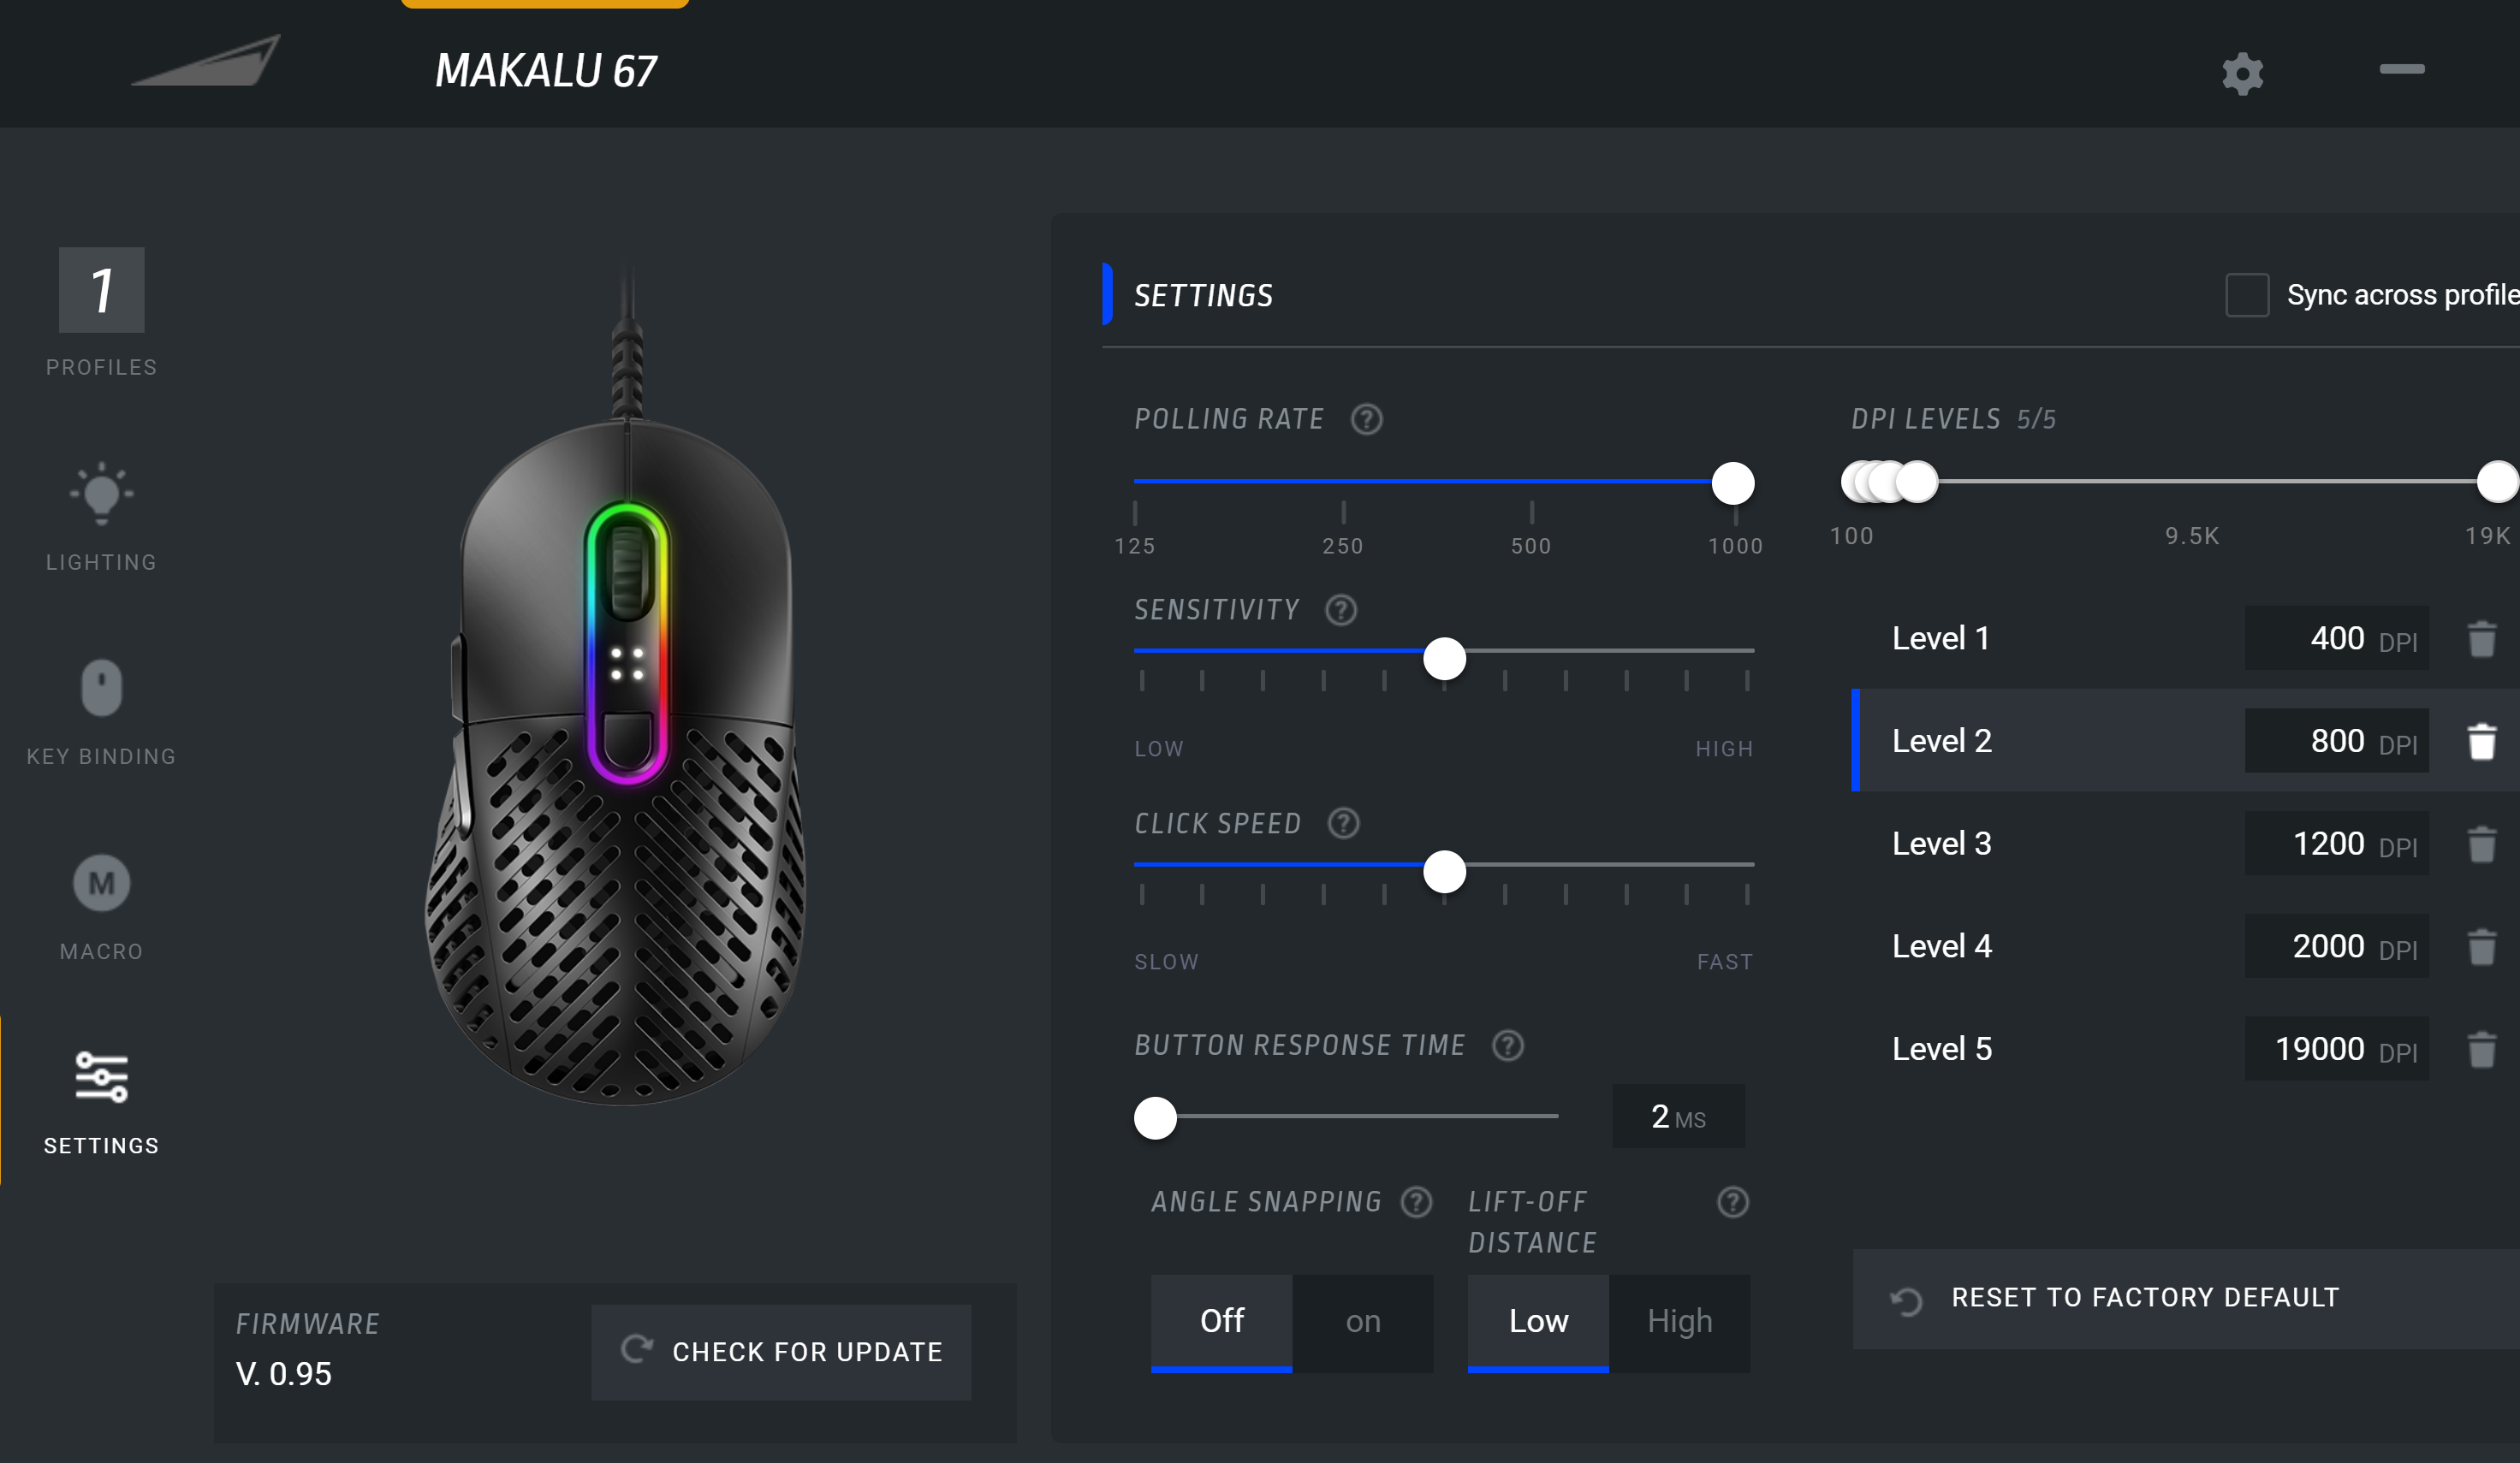Open the Macro section
The width and height of the screenshot is (2520, 1463).
coord(101,905)
